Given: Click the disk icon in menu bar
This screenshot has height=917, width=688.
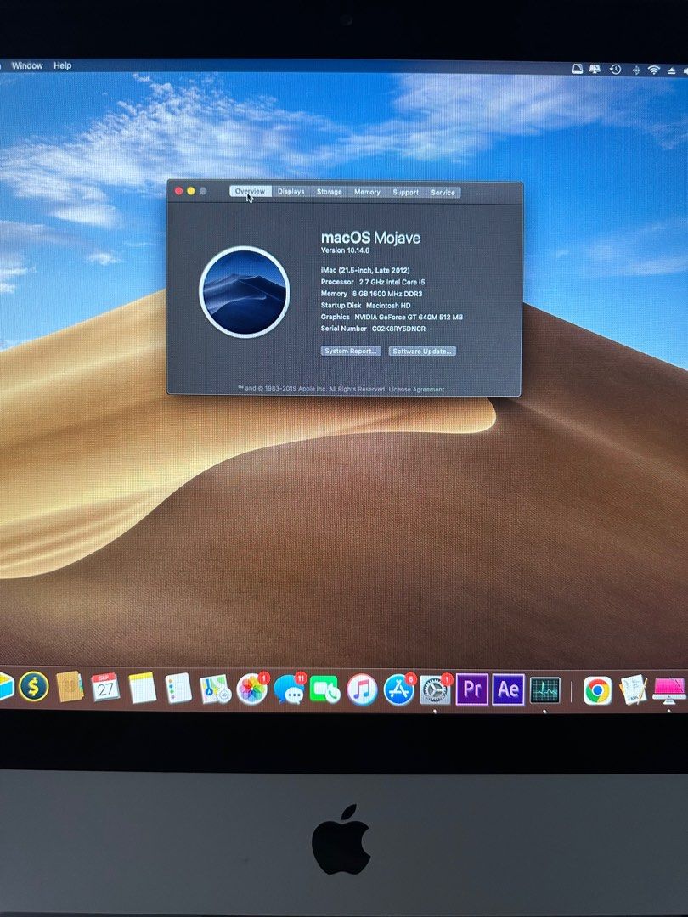Looking at the screenshot, I should (x=578, y=69).
